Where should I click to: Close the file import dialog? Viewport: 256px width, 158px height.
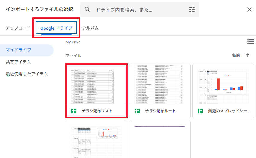click(249, 10)
